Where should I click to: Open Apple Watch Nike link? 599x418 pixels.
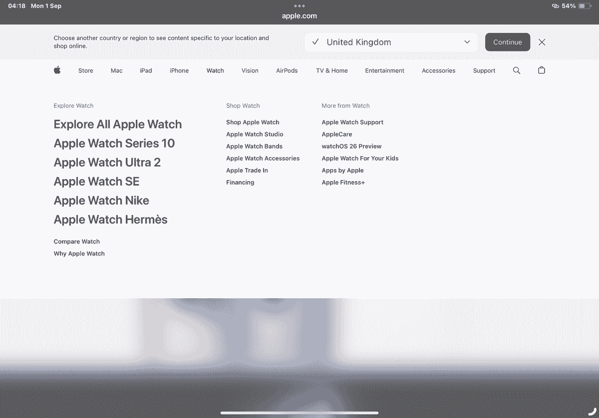tap(101, 201)
